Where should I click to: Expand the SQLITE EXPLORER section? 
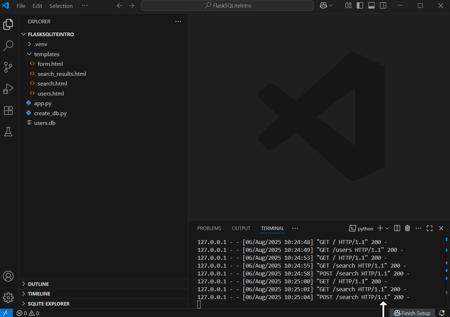click(x=49, y=304)
